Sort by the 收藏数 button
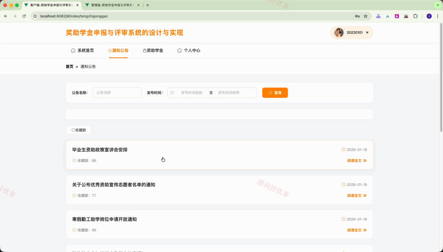The width and height of the screenshot is (443, 252). click(x=79, y=130)
